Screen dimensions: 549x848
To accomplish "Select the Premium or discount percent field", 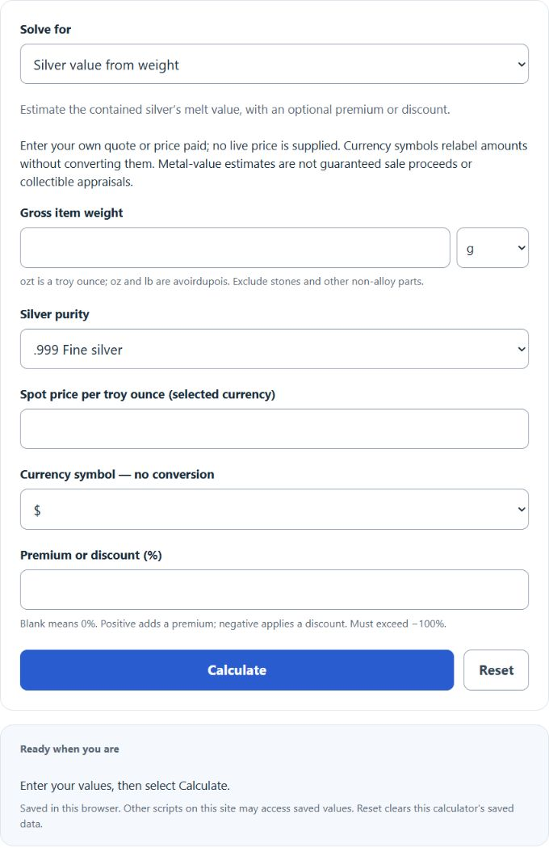I will (274, 590).
